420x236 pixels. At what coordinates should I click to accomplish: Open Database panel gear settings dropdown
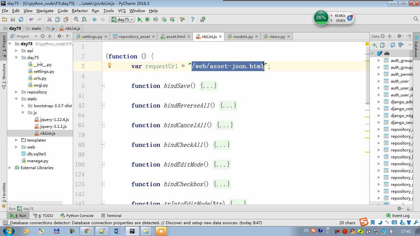(x=400, y=36)
